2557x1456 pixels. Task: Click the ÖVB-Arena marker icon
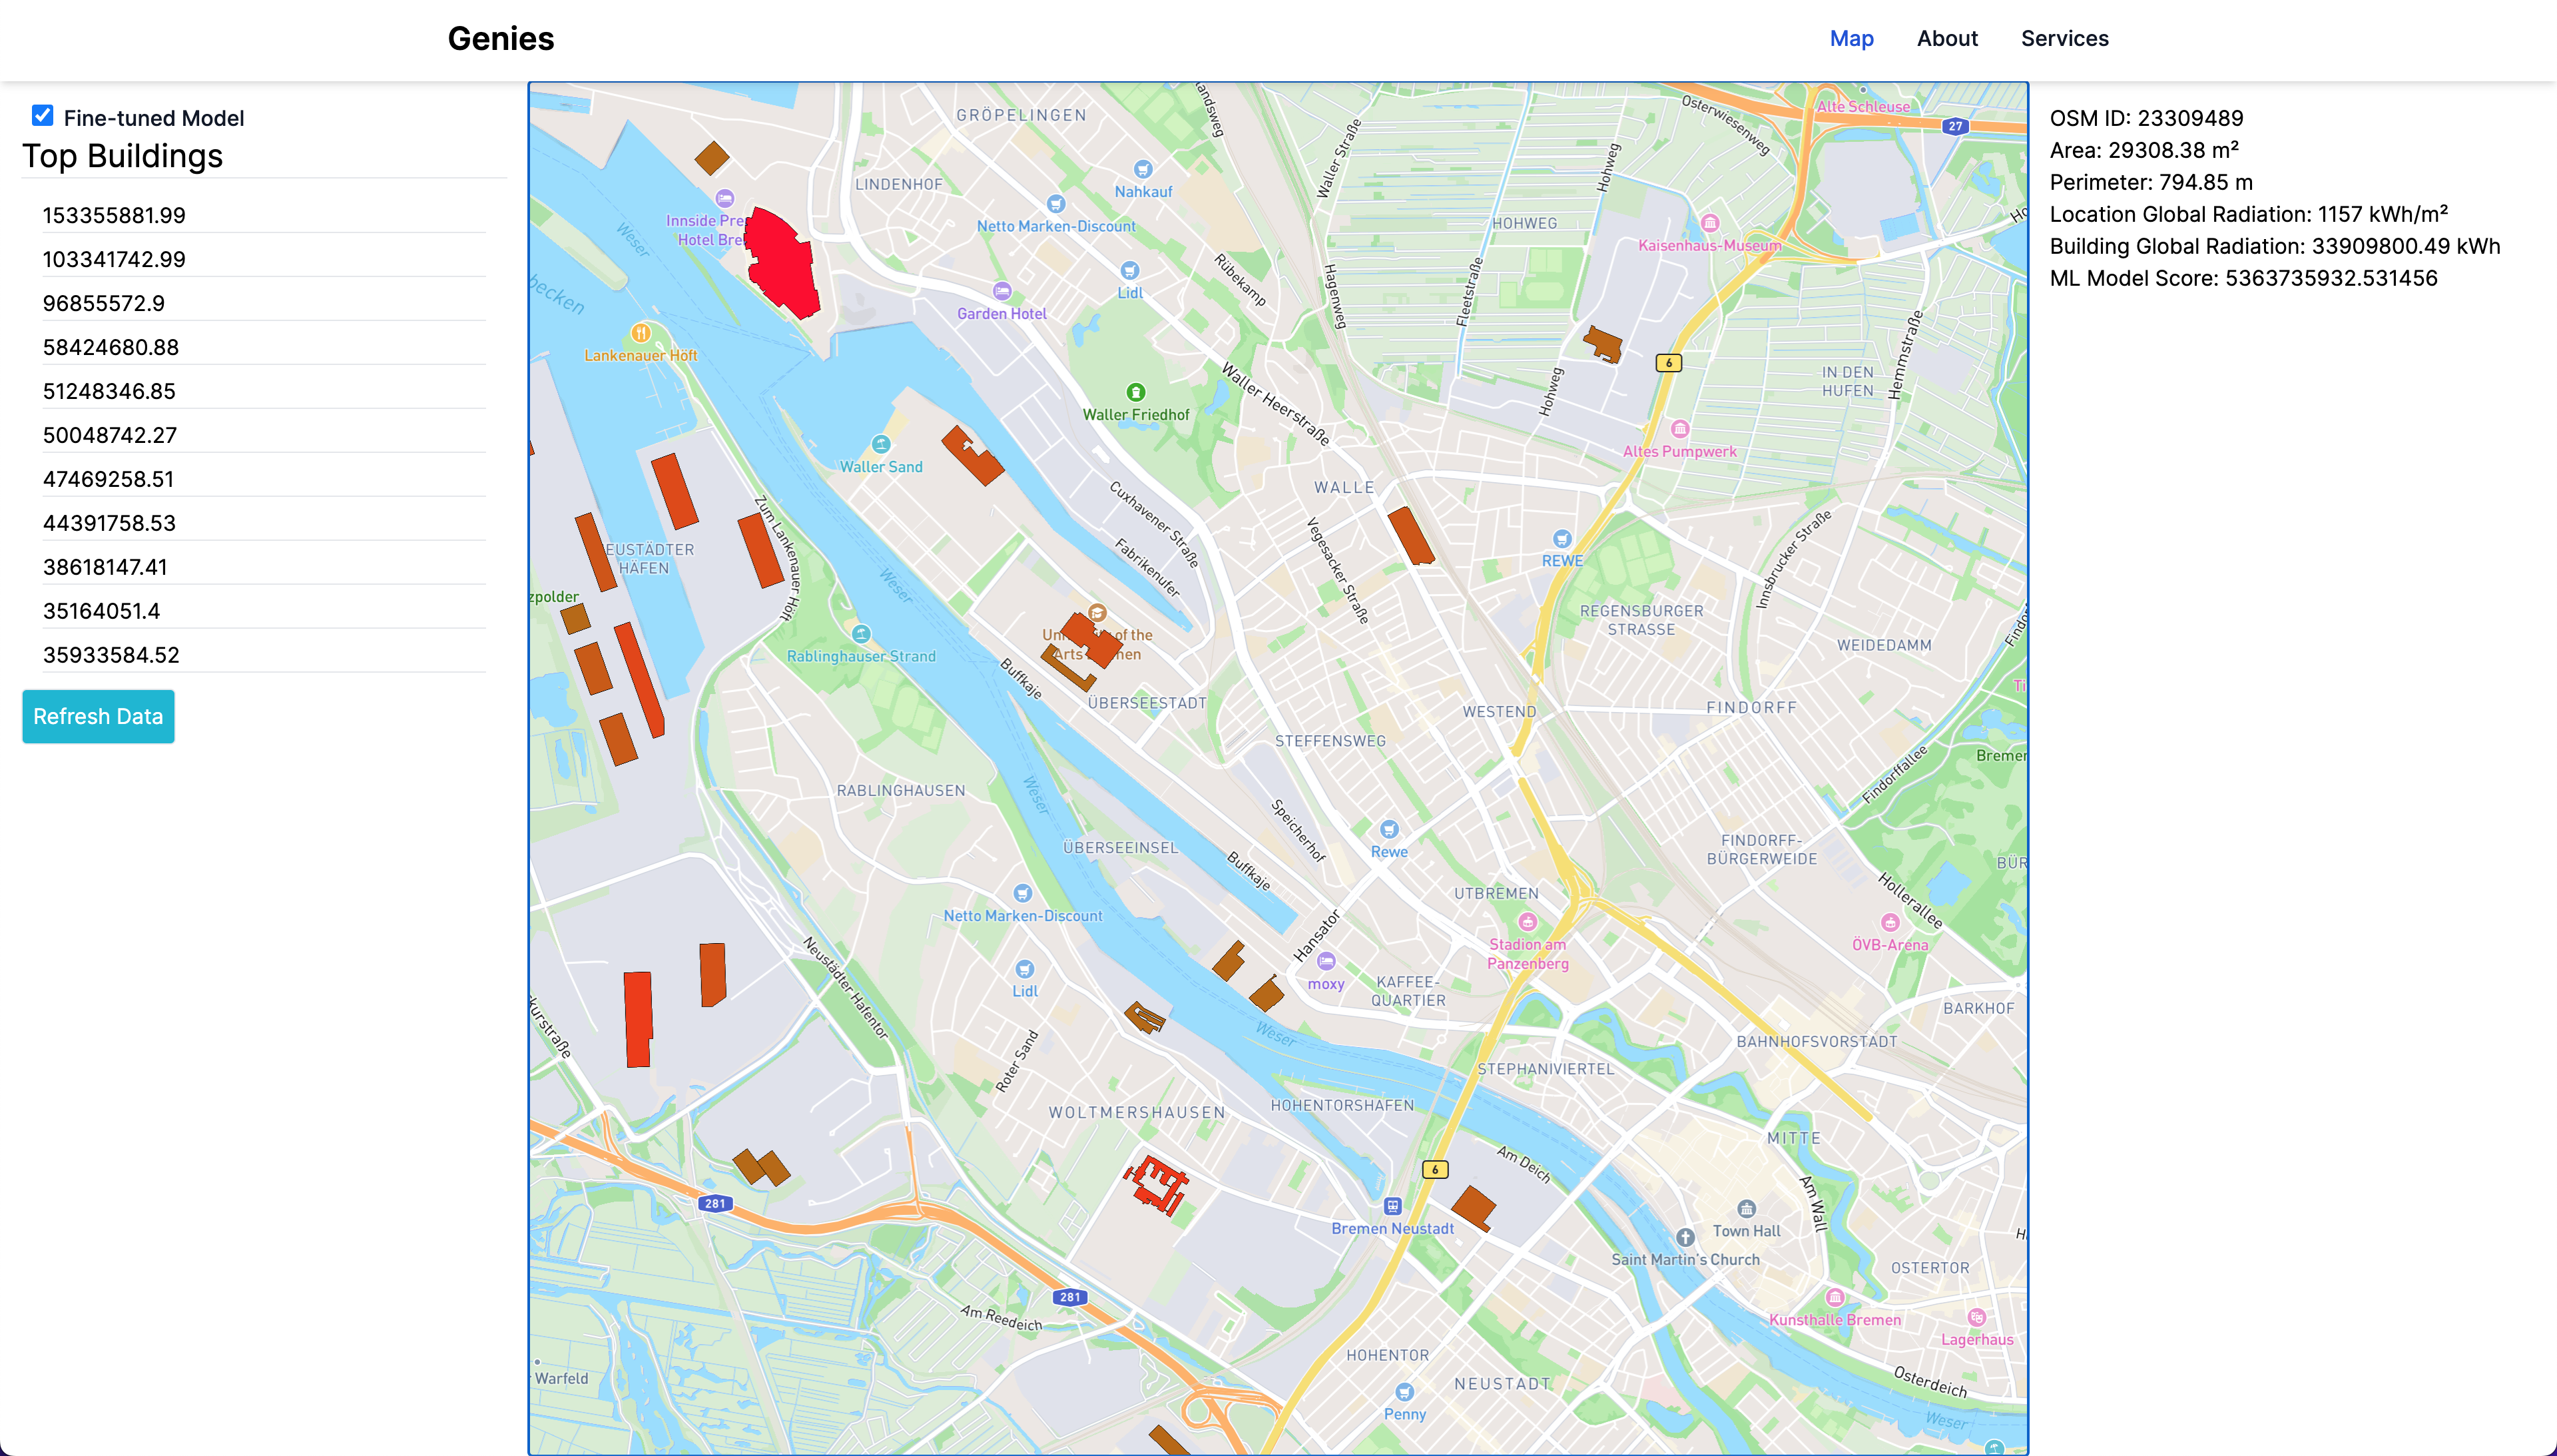tap(1889, 922)
